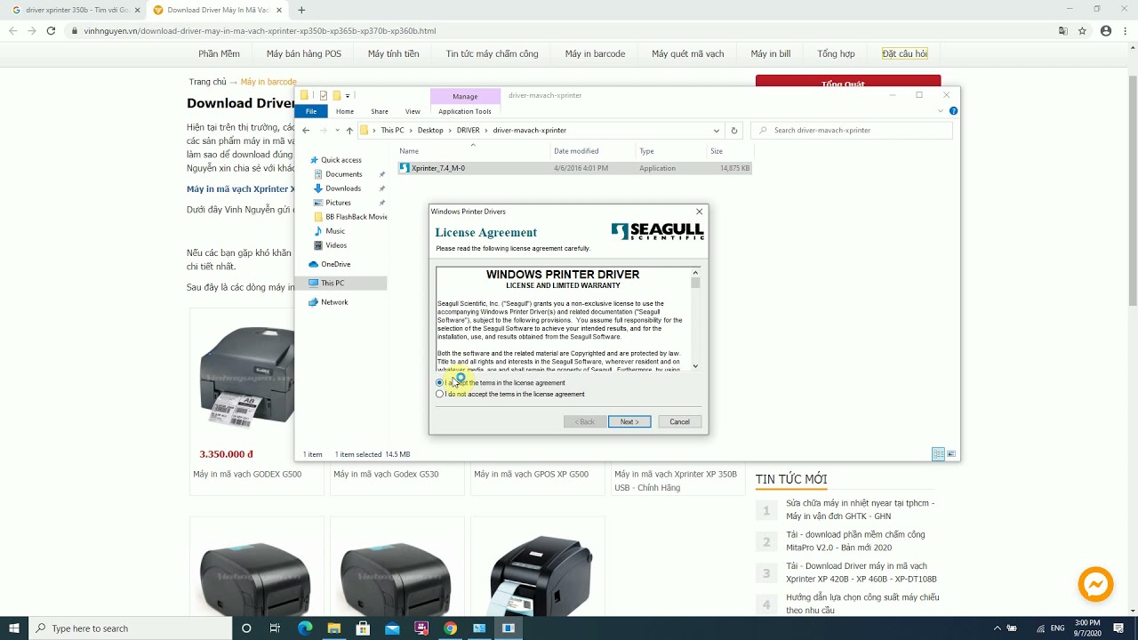Open File Explorer from taskbar

pyautogui.click(x=334, y=628)
